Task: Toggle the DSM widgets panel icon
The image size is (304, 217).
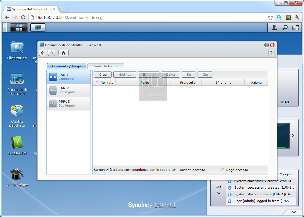Action: click(x=295, y=28)
